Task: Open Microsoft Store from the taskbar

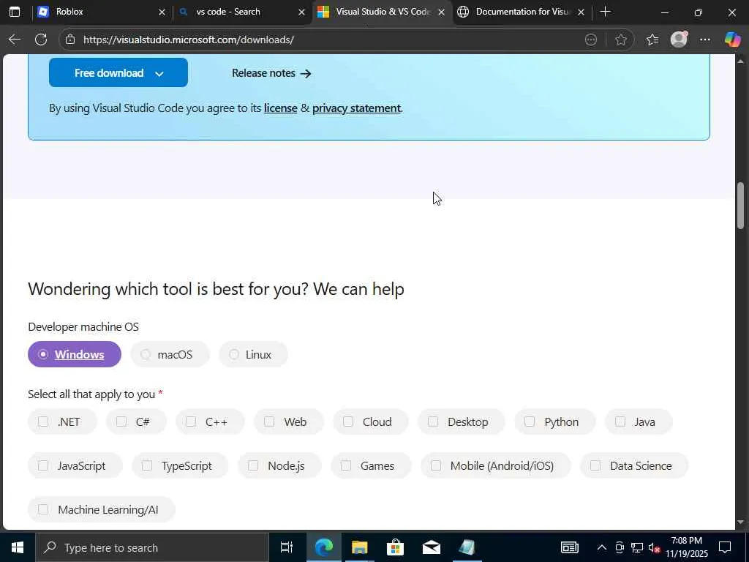Action: [395, 547]
